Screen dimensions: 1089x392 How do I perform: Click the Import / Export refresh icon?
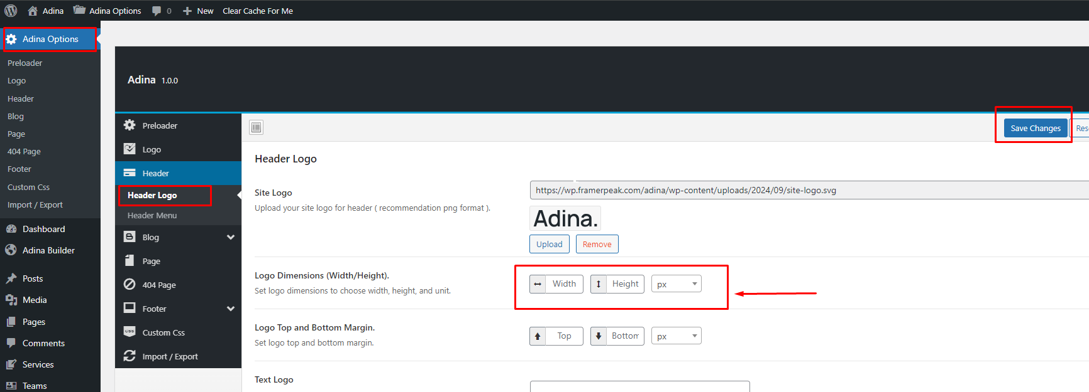(x=130, y=356)
